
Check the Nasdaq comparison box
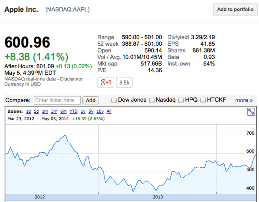152,100
